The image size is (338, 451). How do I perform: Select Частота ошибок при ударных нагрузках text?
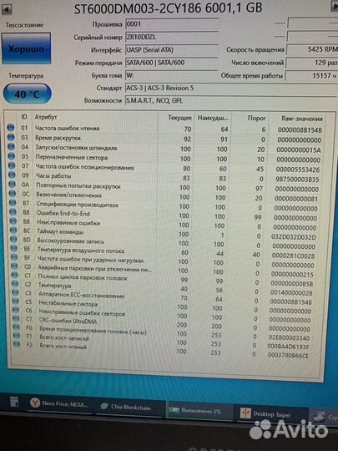90,260
